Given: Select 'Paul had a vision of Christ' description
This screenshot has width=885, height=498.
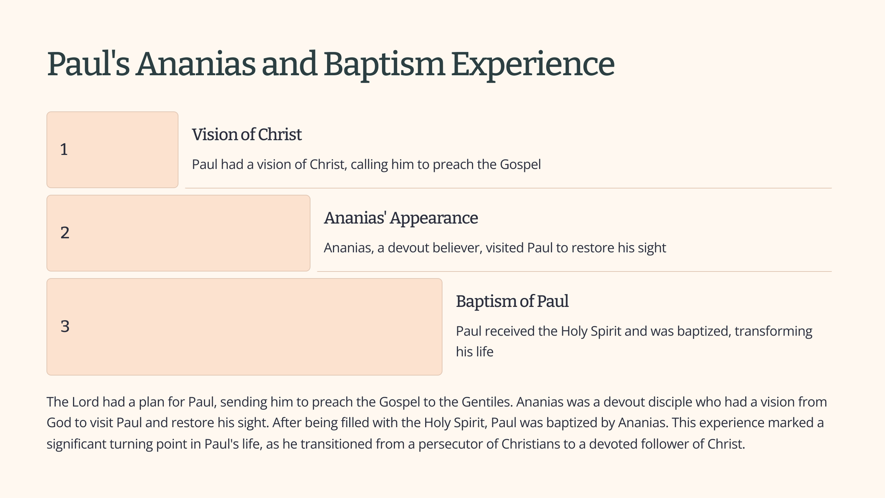Looking at the screenshot, I should pos(366,165).
